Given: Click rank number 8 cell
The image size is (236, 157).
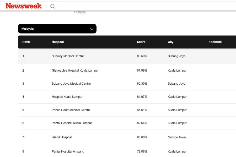Looking at the screenshot, I should [23, 151].
